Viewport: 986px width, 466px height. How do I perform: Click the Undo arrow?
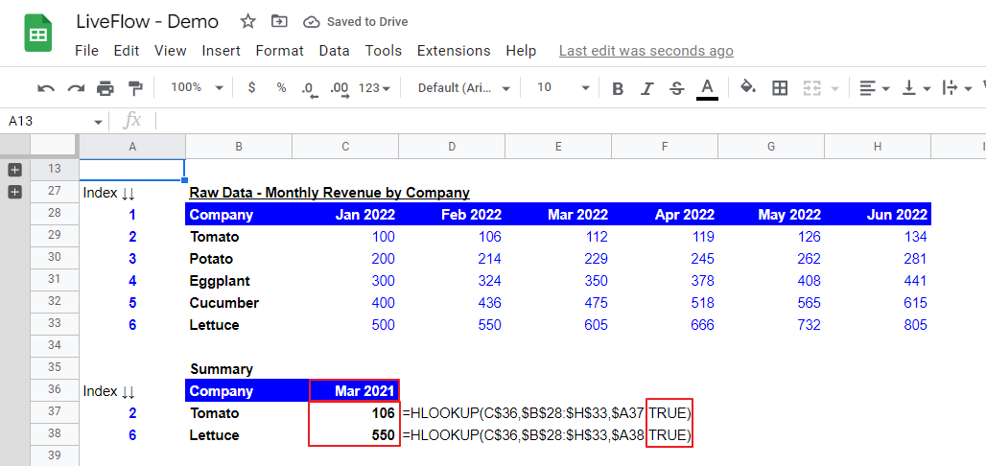click(46, 88)
